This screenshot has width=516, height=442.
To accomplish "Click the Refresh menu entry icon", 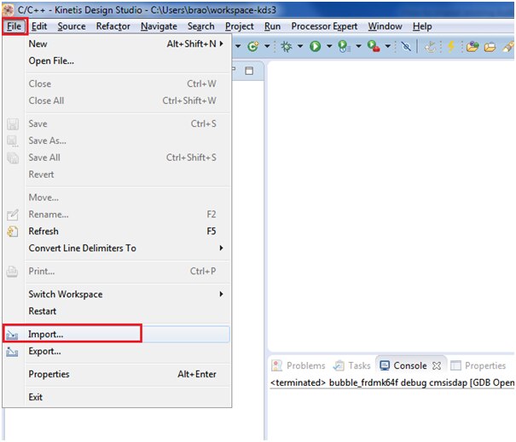I will coord(13,232).
